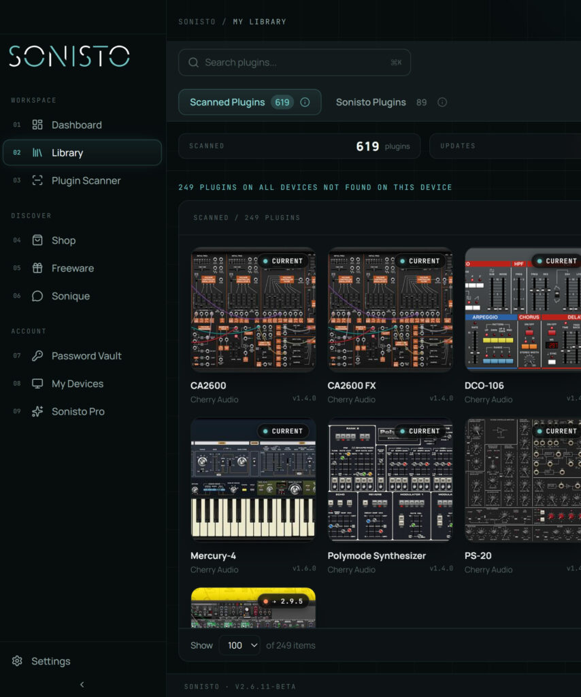Viewport: 581px width, 697px height.
Task: Switch to the Sonisto Plugins tab
Action: tap(391, 102)
